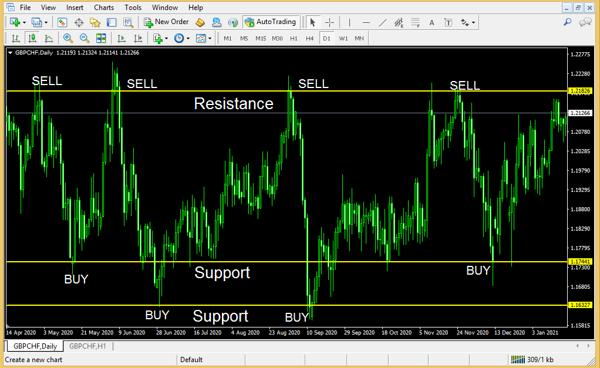The image size is (600, 368).
Task: Select the vertical line drawing tool
Action: point(349,22)
